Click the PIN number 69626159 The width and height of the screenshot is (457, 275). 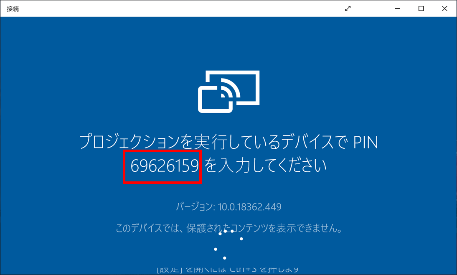coord(165,166)
